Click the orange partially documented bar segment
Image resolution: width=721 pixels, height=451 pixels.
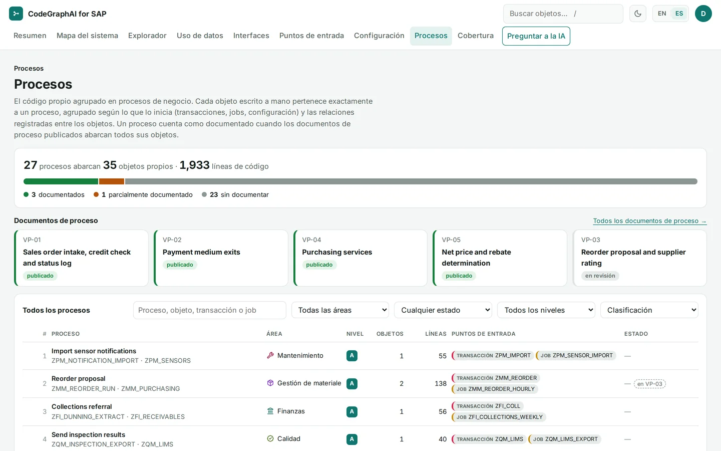112,181
